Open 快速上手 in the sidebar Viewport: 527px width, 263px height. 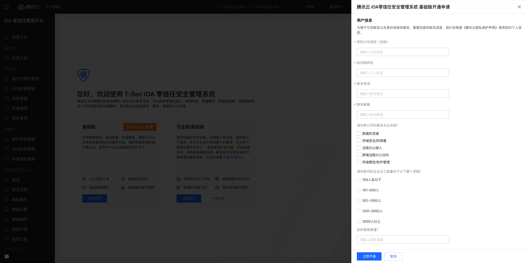(x=19, y=37)
